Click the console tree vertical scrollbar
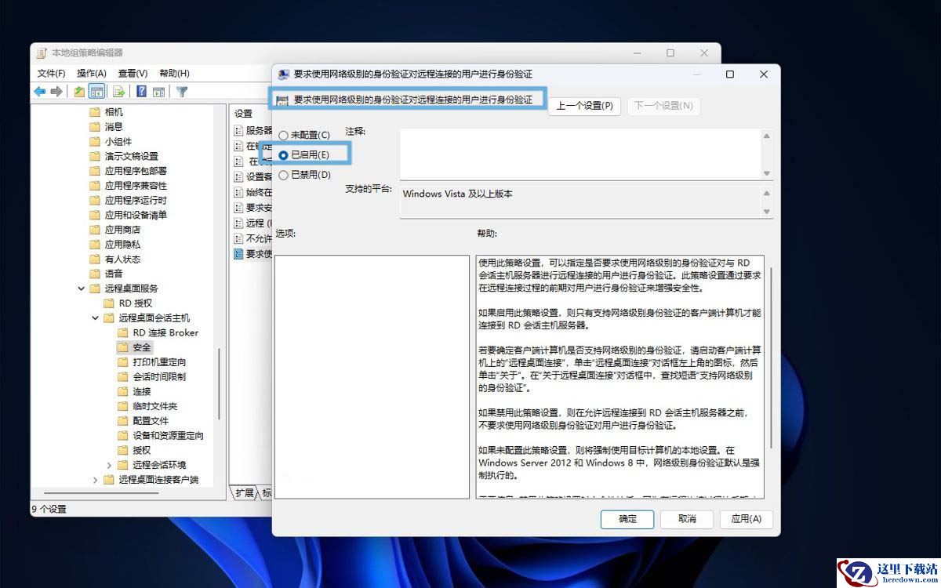941x588 pixels. coord(219,384)
